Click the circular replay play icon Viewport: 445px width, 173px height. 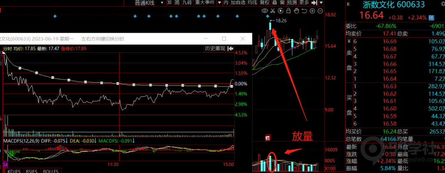click(280, 11)
